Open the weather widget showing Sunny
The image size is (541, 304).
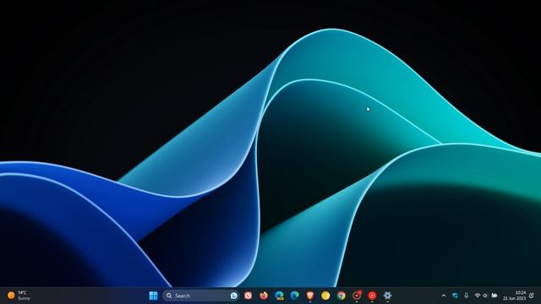tap(19, 296)
